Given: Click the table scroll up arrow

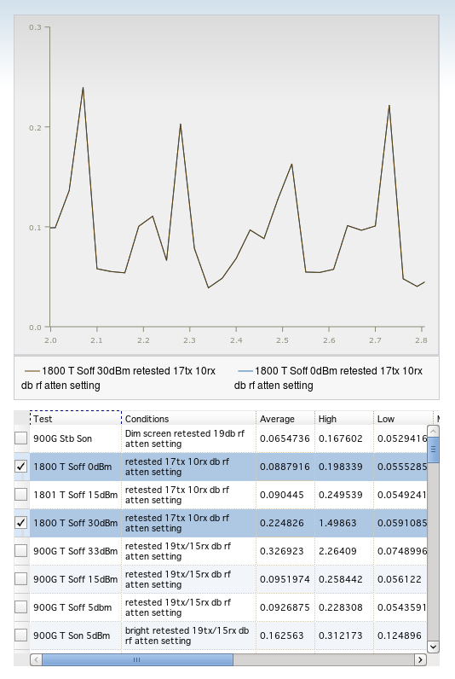Looking at the screenshot, I should pyautogui.click(x=434, y=431).
